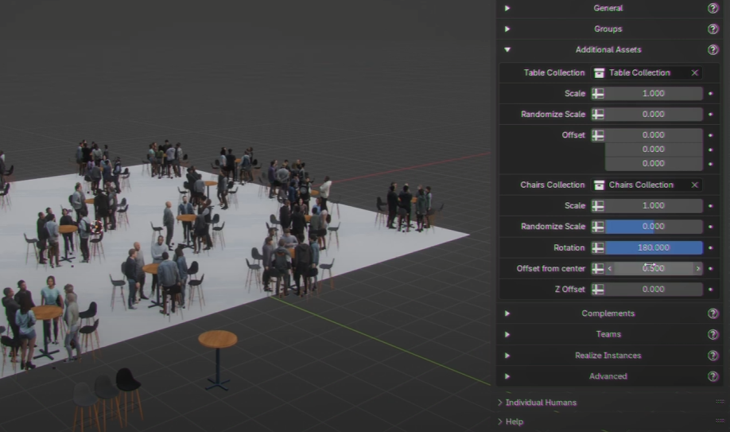The height and width of the screenshot is (432, 730).
Task: Click the Advanced section help icon
Action: point(713,376)
